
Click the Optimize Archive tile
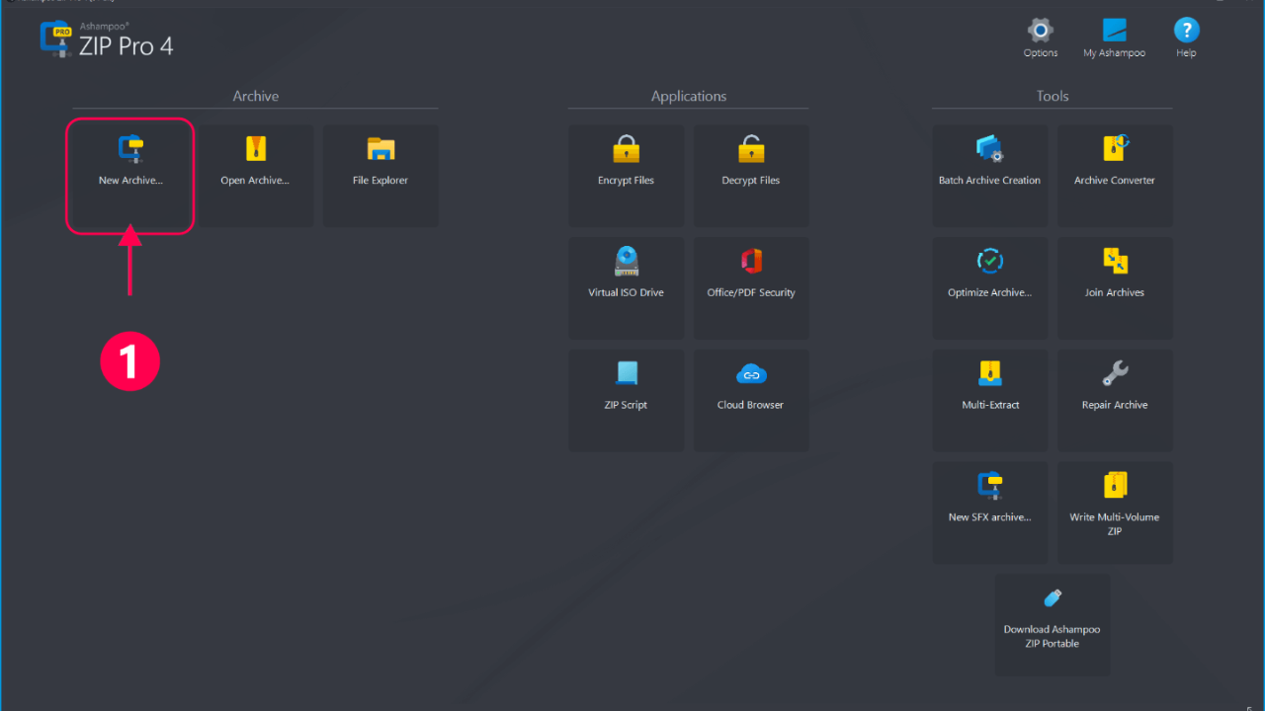[x=990, y=288]
